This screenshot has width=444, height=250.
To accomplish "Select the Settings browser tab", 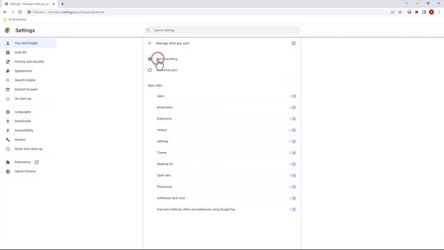I will (30, 4).
